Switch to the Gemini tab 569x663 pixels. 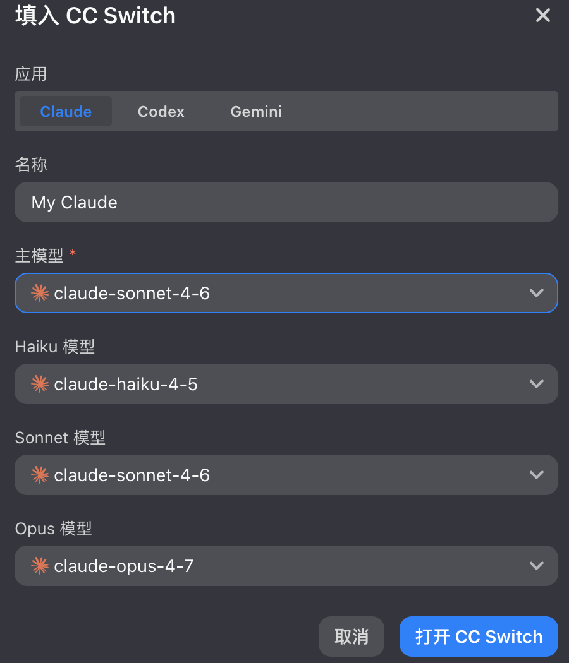255,111
